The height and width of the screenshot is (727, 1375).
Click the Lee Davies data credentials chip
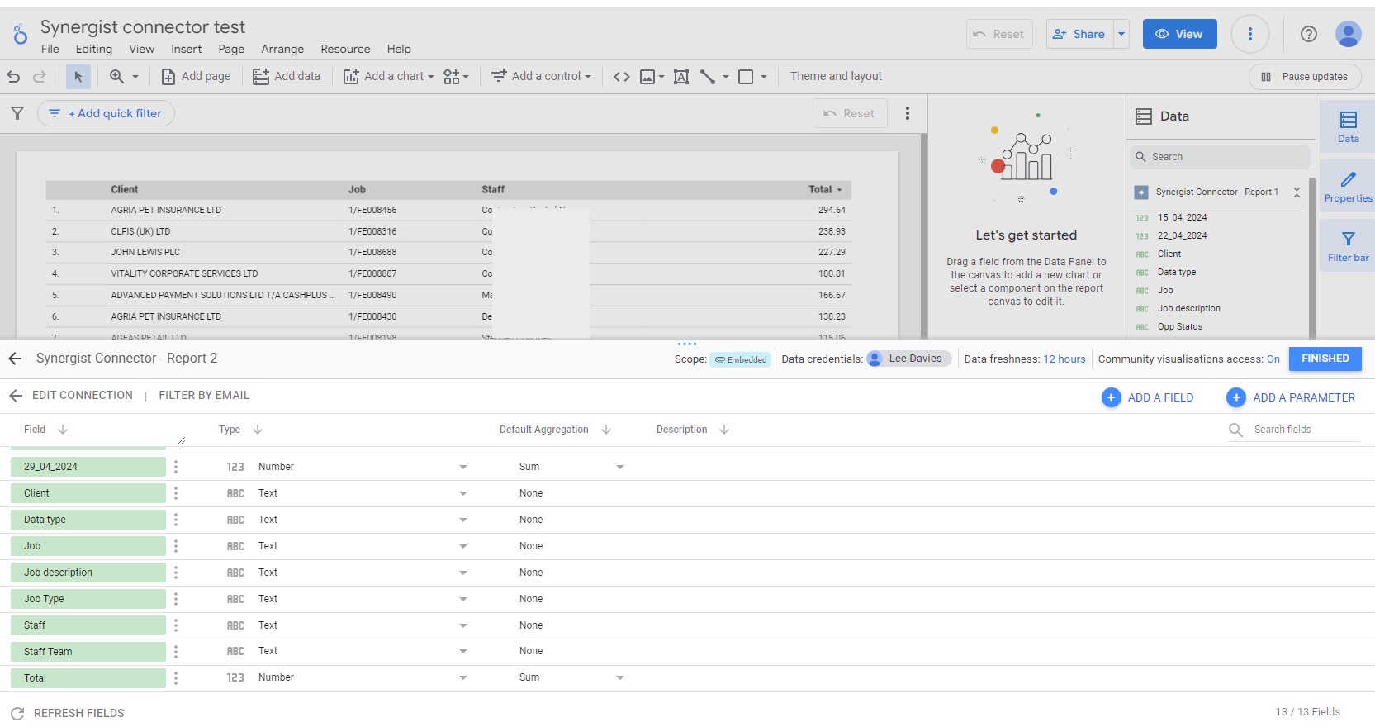click(909, 359)
